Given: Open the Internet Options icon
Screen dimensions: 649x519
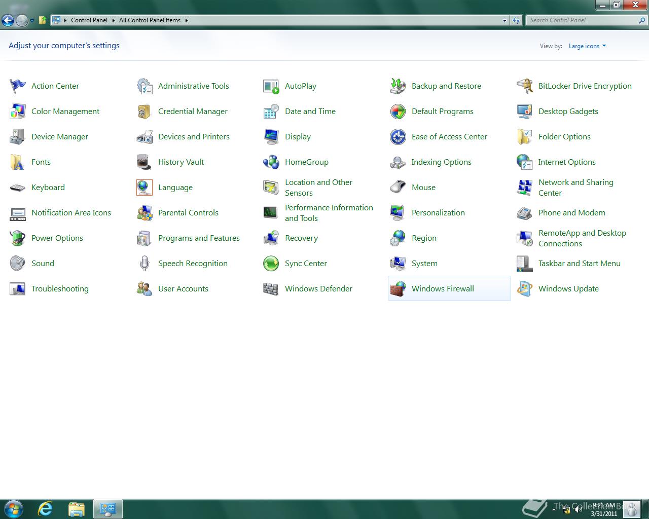Looking at the screenshot, I should 525,162.
